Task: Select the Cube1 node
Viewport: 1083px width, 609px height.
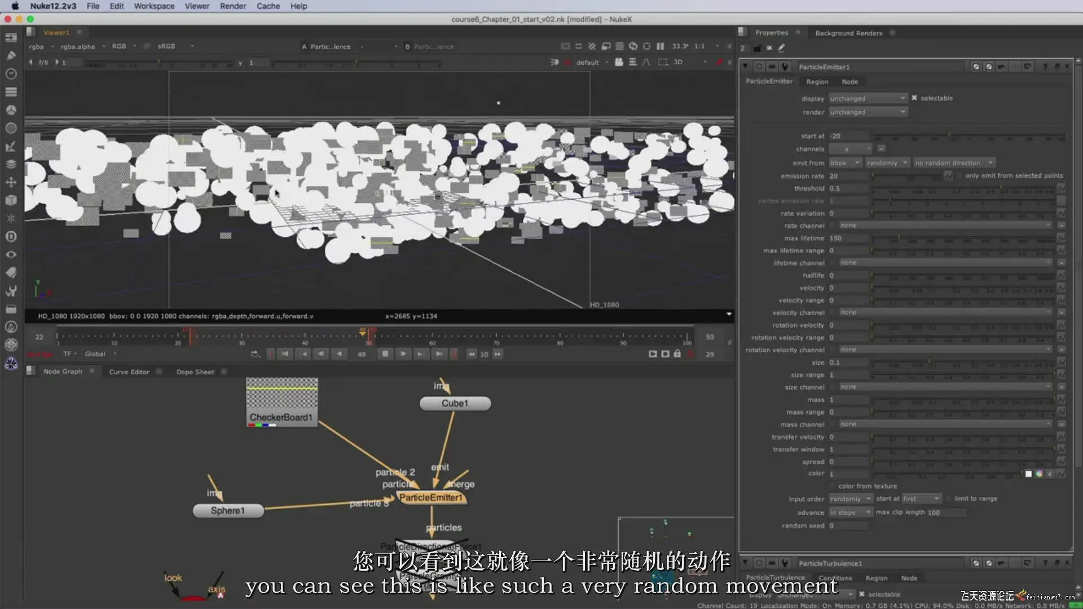Action: point(455,403)
